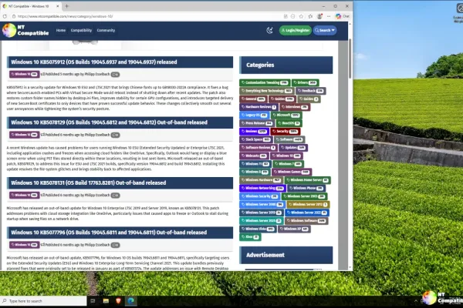
Task: Select the Xbox category tag
Action: point(250,236)
